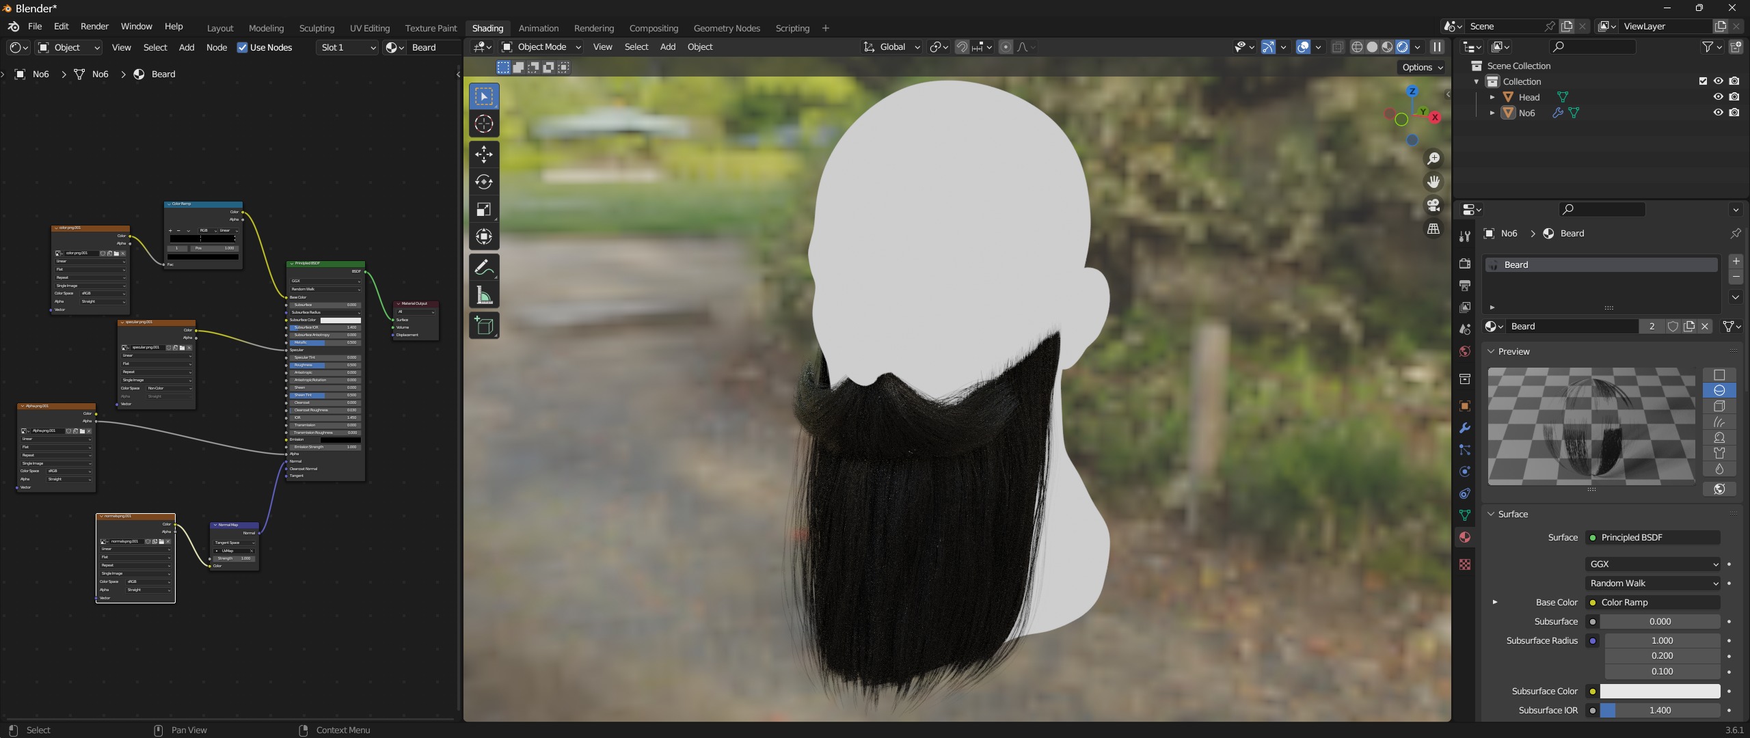Open the GGX distribution dropdown
This screenshot has height=738, width=1750.
(1652, 564)
